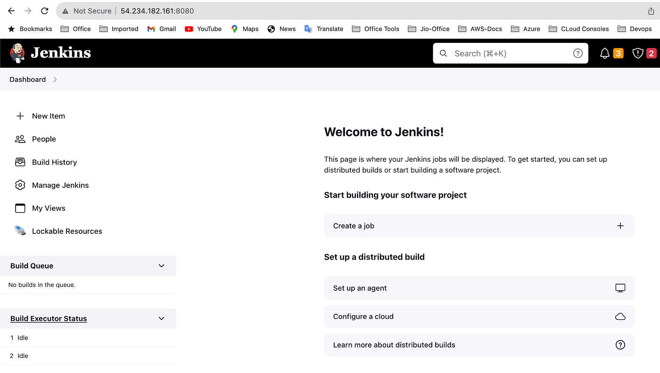Open the security shield warnings icon
This screenshot has width=660, height=373.
pos(638,53)
